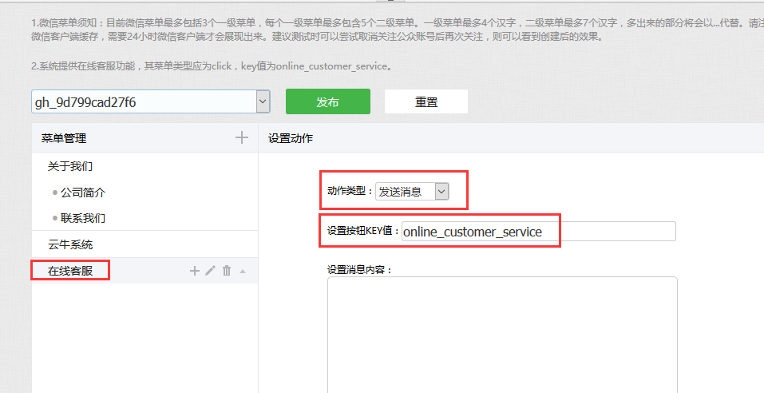The image size is (764, 393).
Task: Select the 在线客服 menu entry
Action: click(70, 271)
